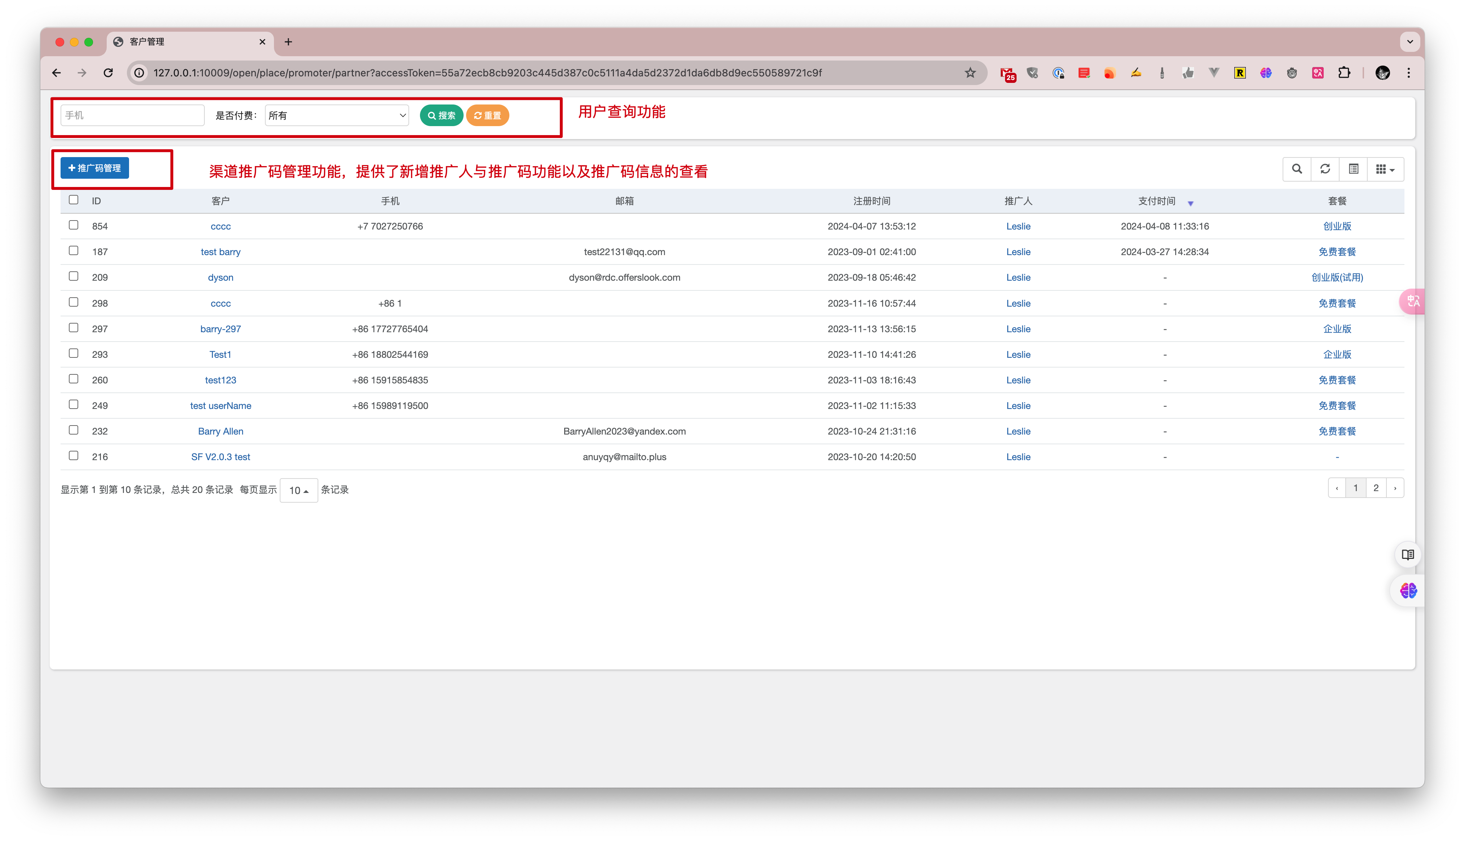Click the table refresh icon
The height and width of the screenshot is (841, 1465).
coord(1325,169)
